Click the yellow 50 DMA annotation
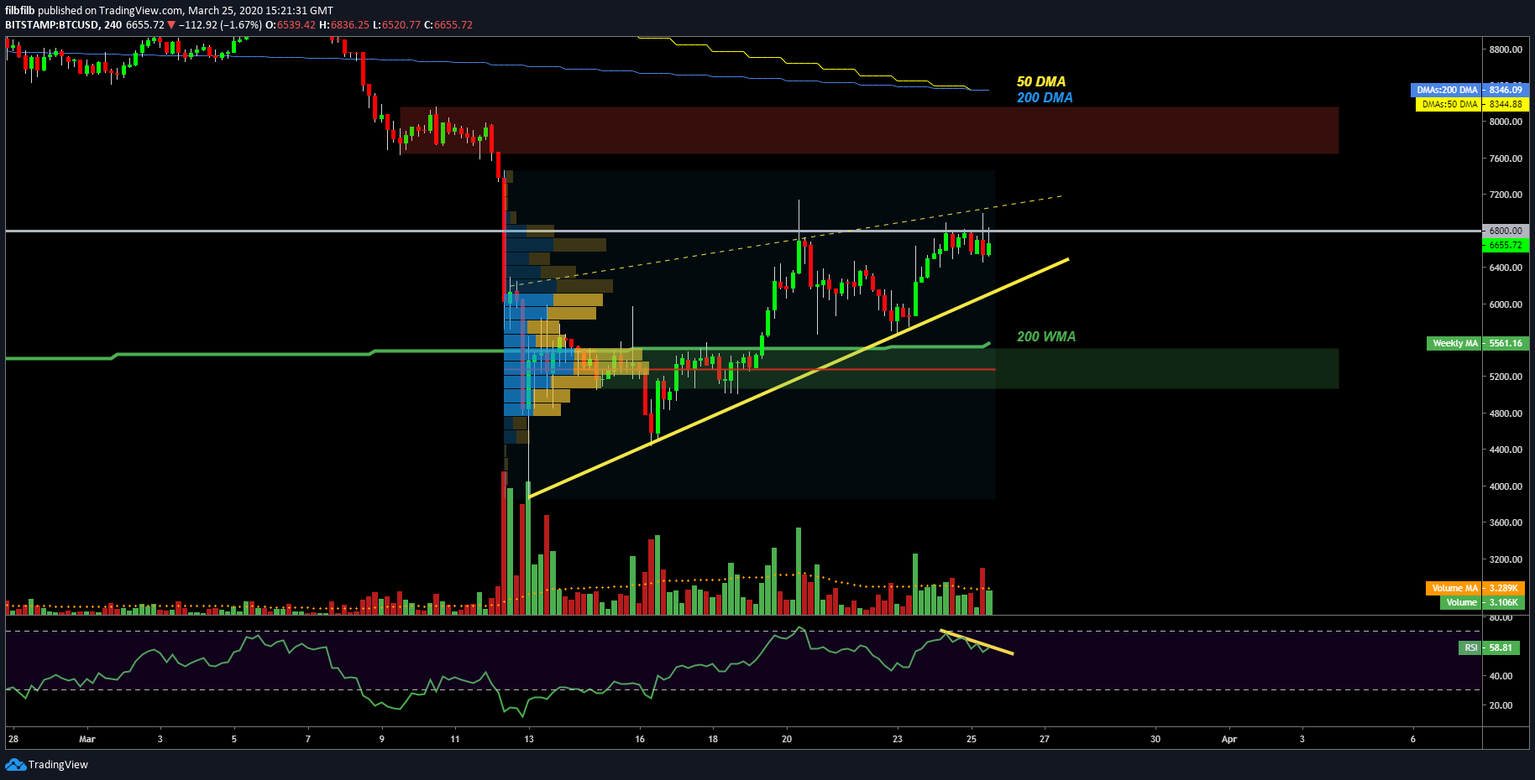This screenshot has height=780, width=1535. coord(1041,81)
